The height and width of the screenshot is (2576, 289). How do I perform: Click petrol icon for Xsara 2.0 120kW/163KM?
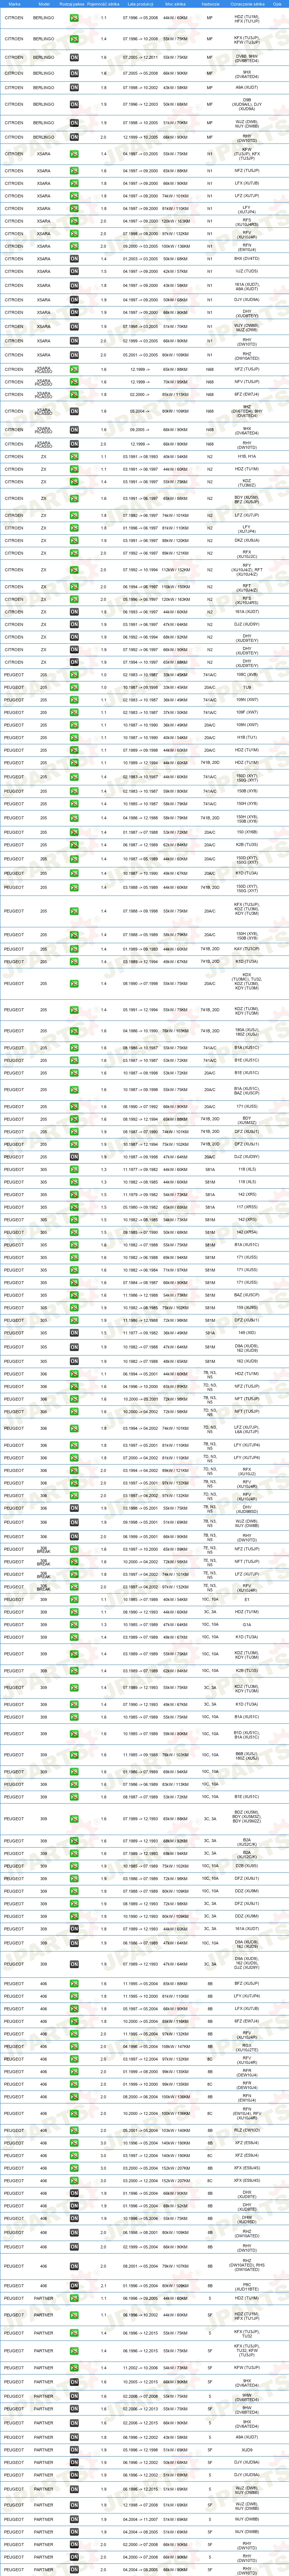click(x=74, y=222)
